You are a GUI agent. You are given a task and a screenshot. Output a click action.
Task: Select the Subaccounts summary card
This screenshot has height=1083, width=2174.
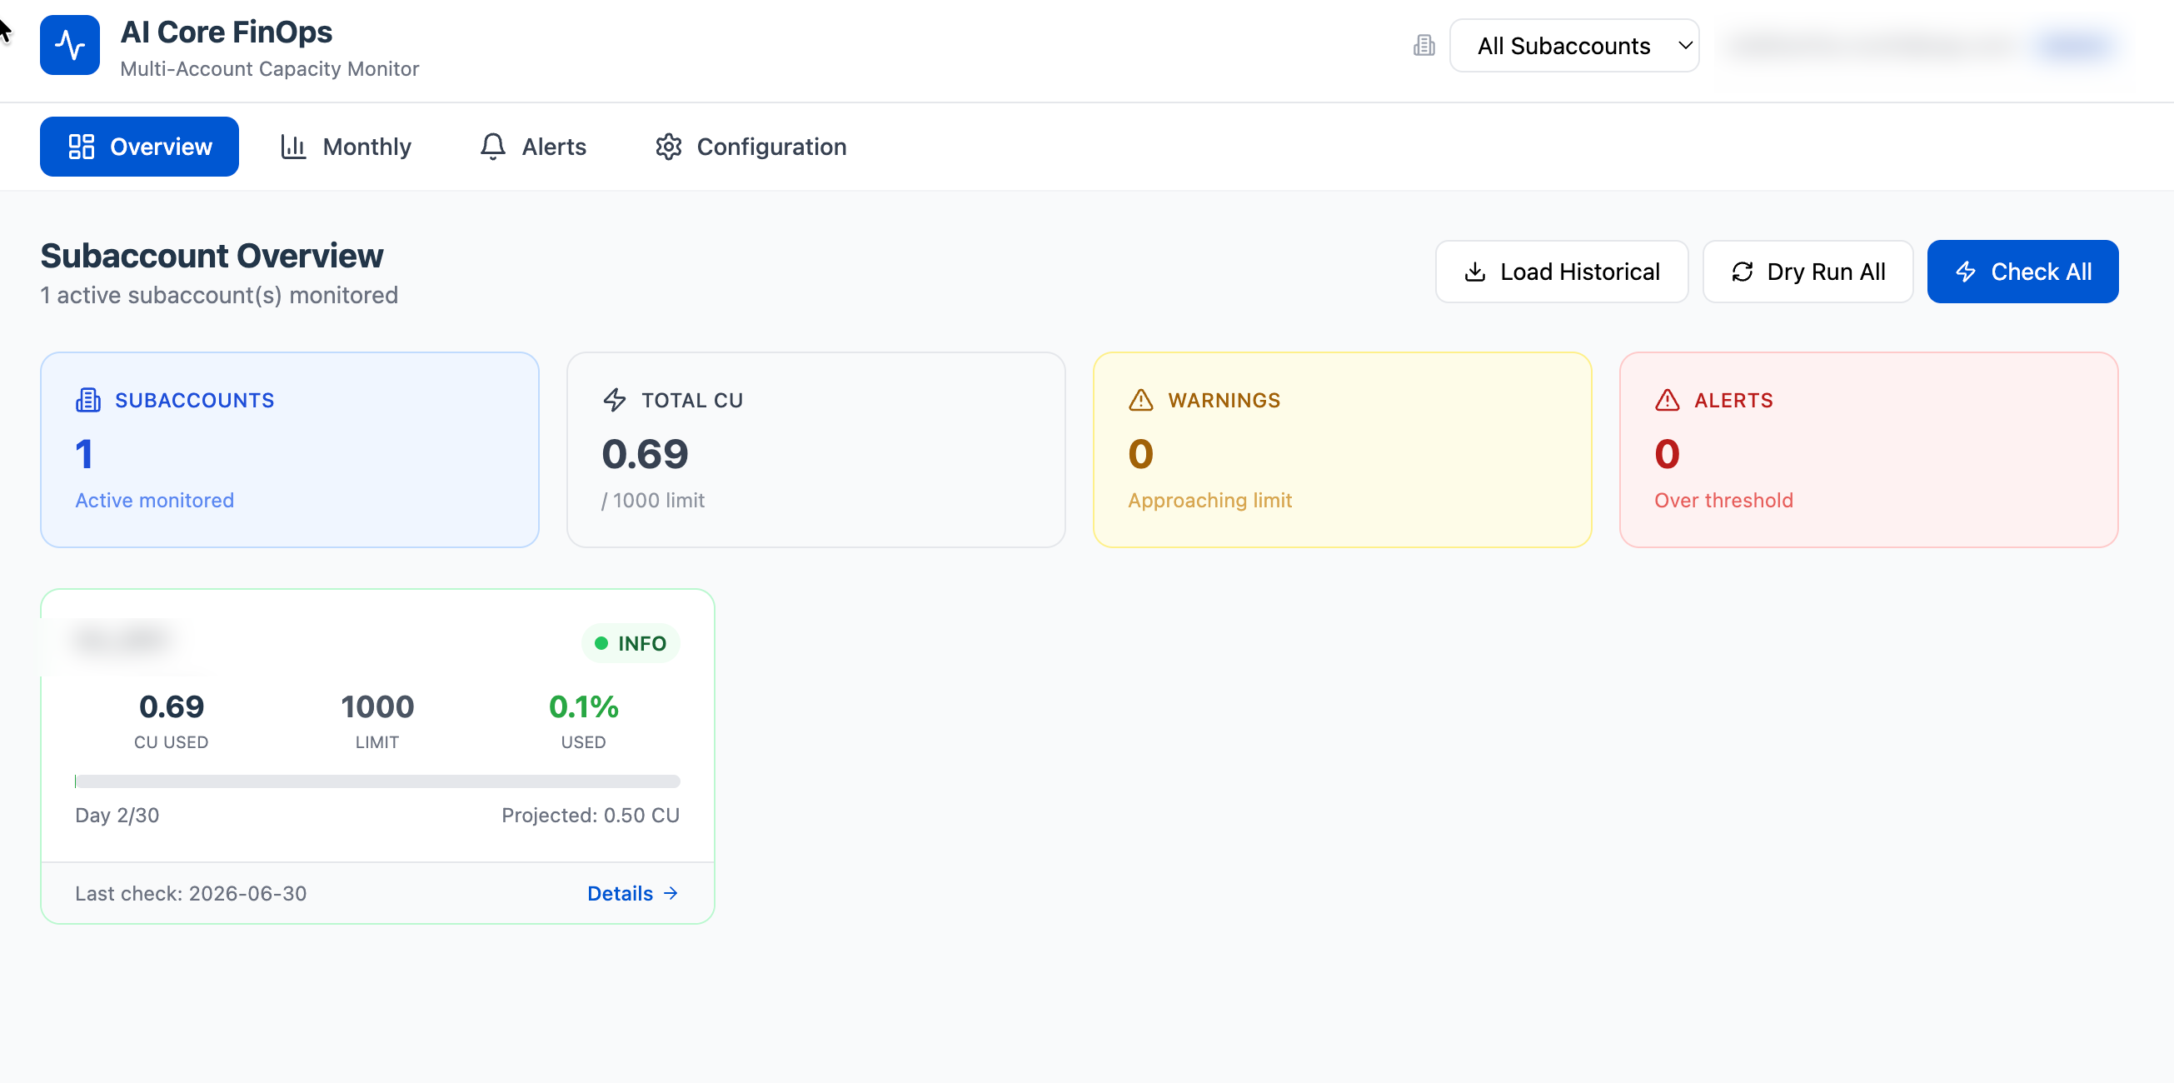tap(290, 450)
